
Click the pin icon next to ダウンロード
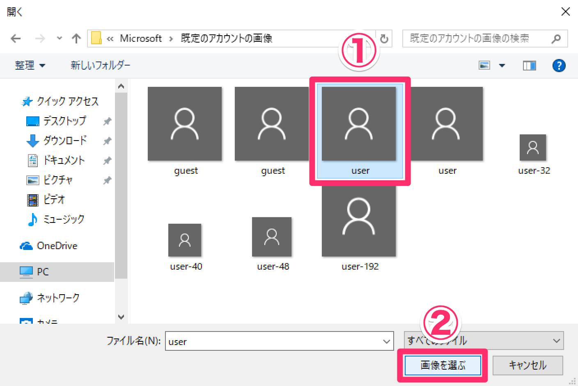pyautogui.click(x=107, y=141)
